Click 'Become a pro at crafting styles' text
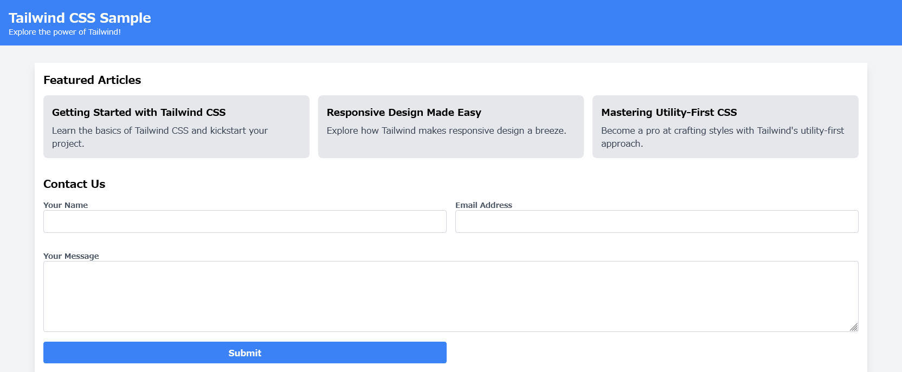Screen dimensions: 902x372 [x=723, y=137]
